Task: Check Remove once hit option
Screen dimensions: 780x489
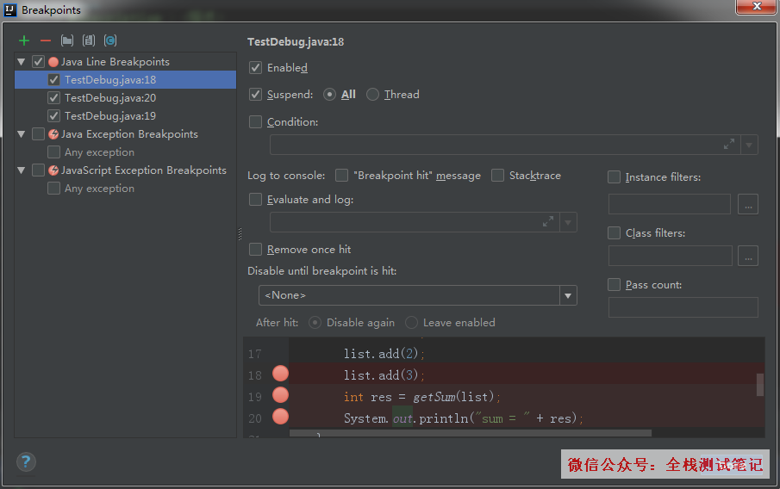Action: pyautogui.click(x=256, y=250)
